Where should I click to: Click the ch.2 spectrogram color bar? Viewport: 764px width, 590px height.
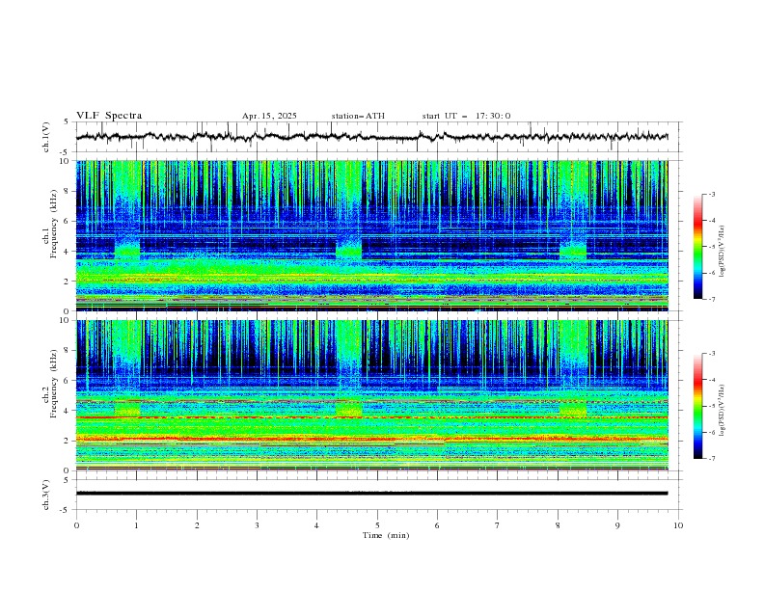697,406
